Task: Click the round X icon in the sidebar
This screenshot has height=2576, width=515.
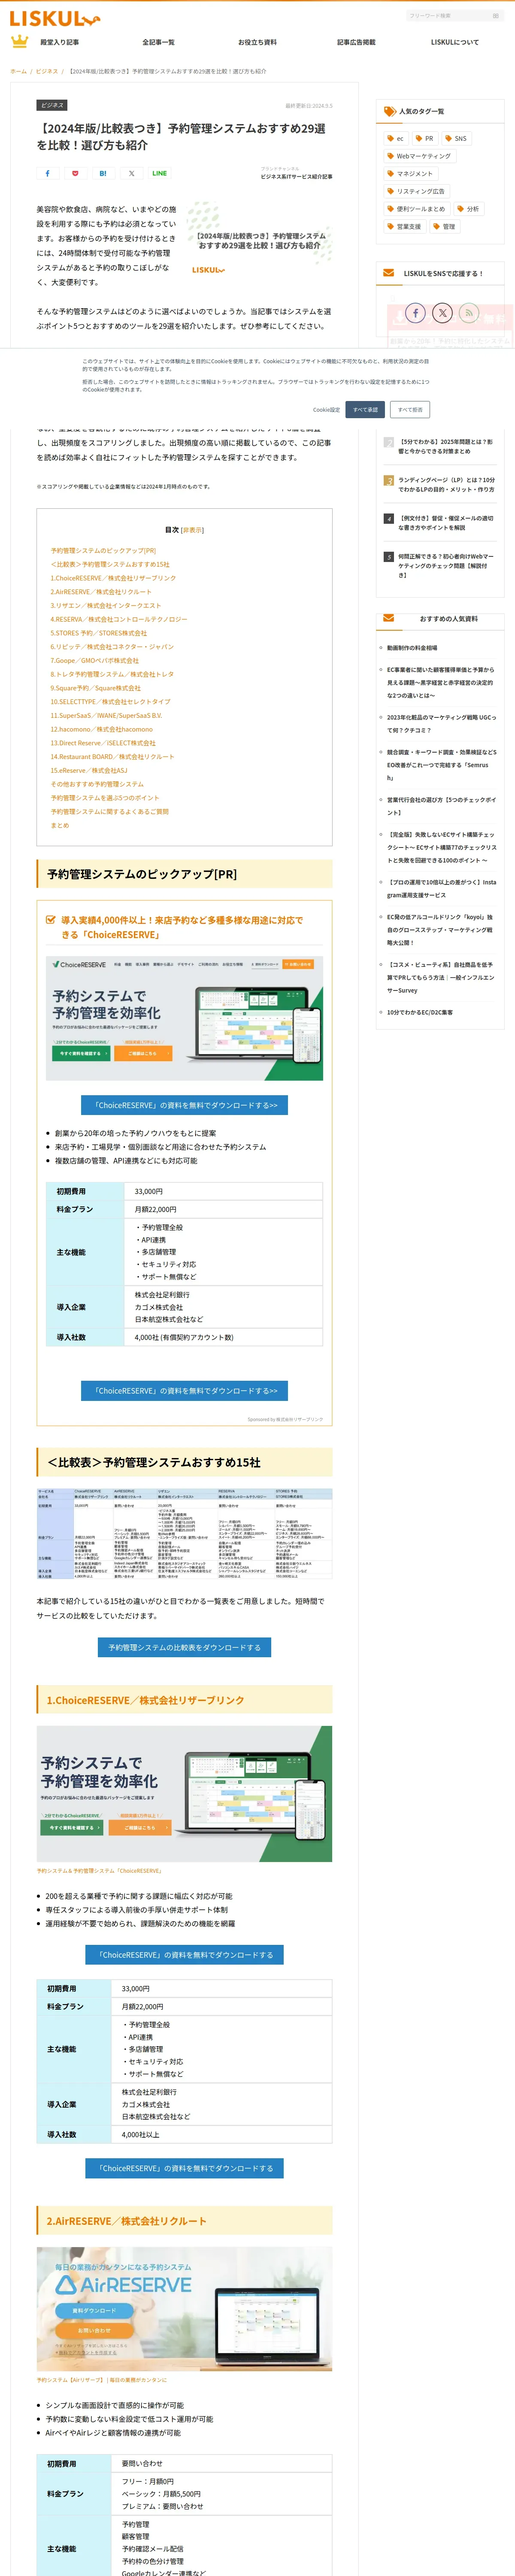Action: click(x=443, y=313)
